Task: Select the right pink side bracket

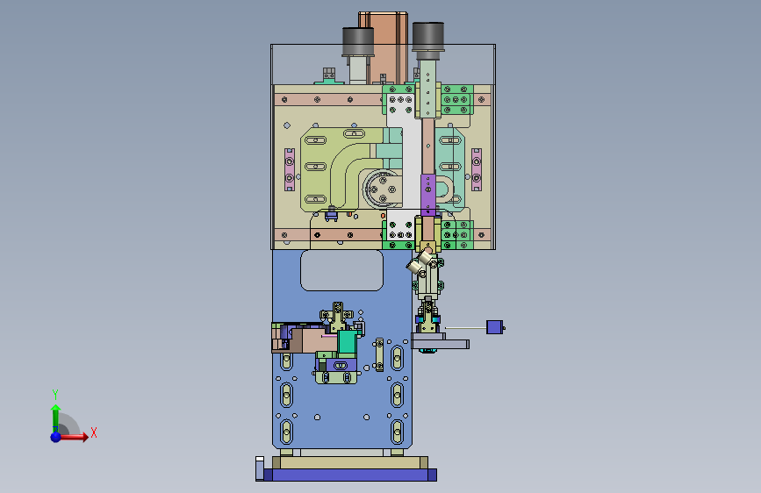Action: click(477, 169)
